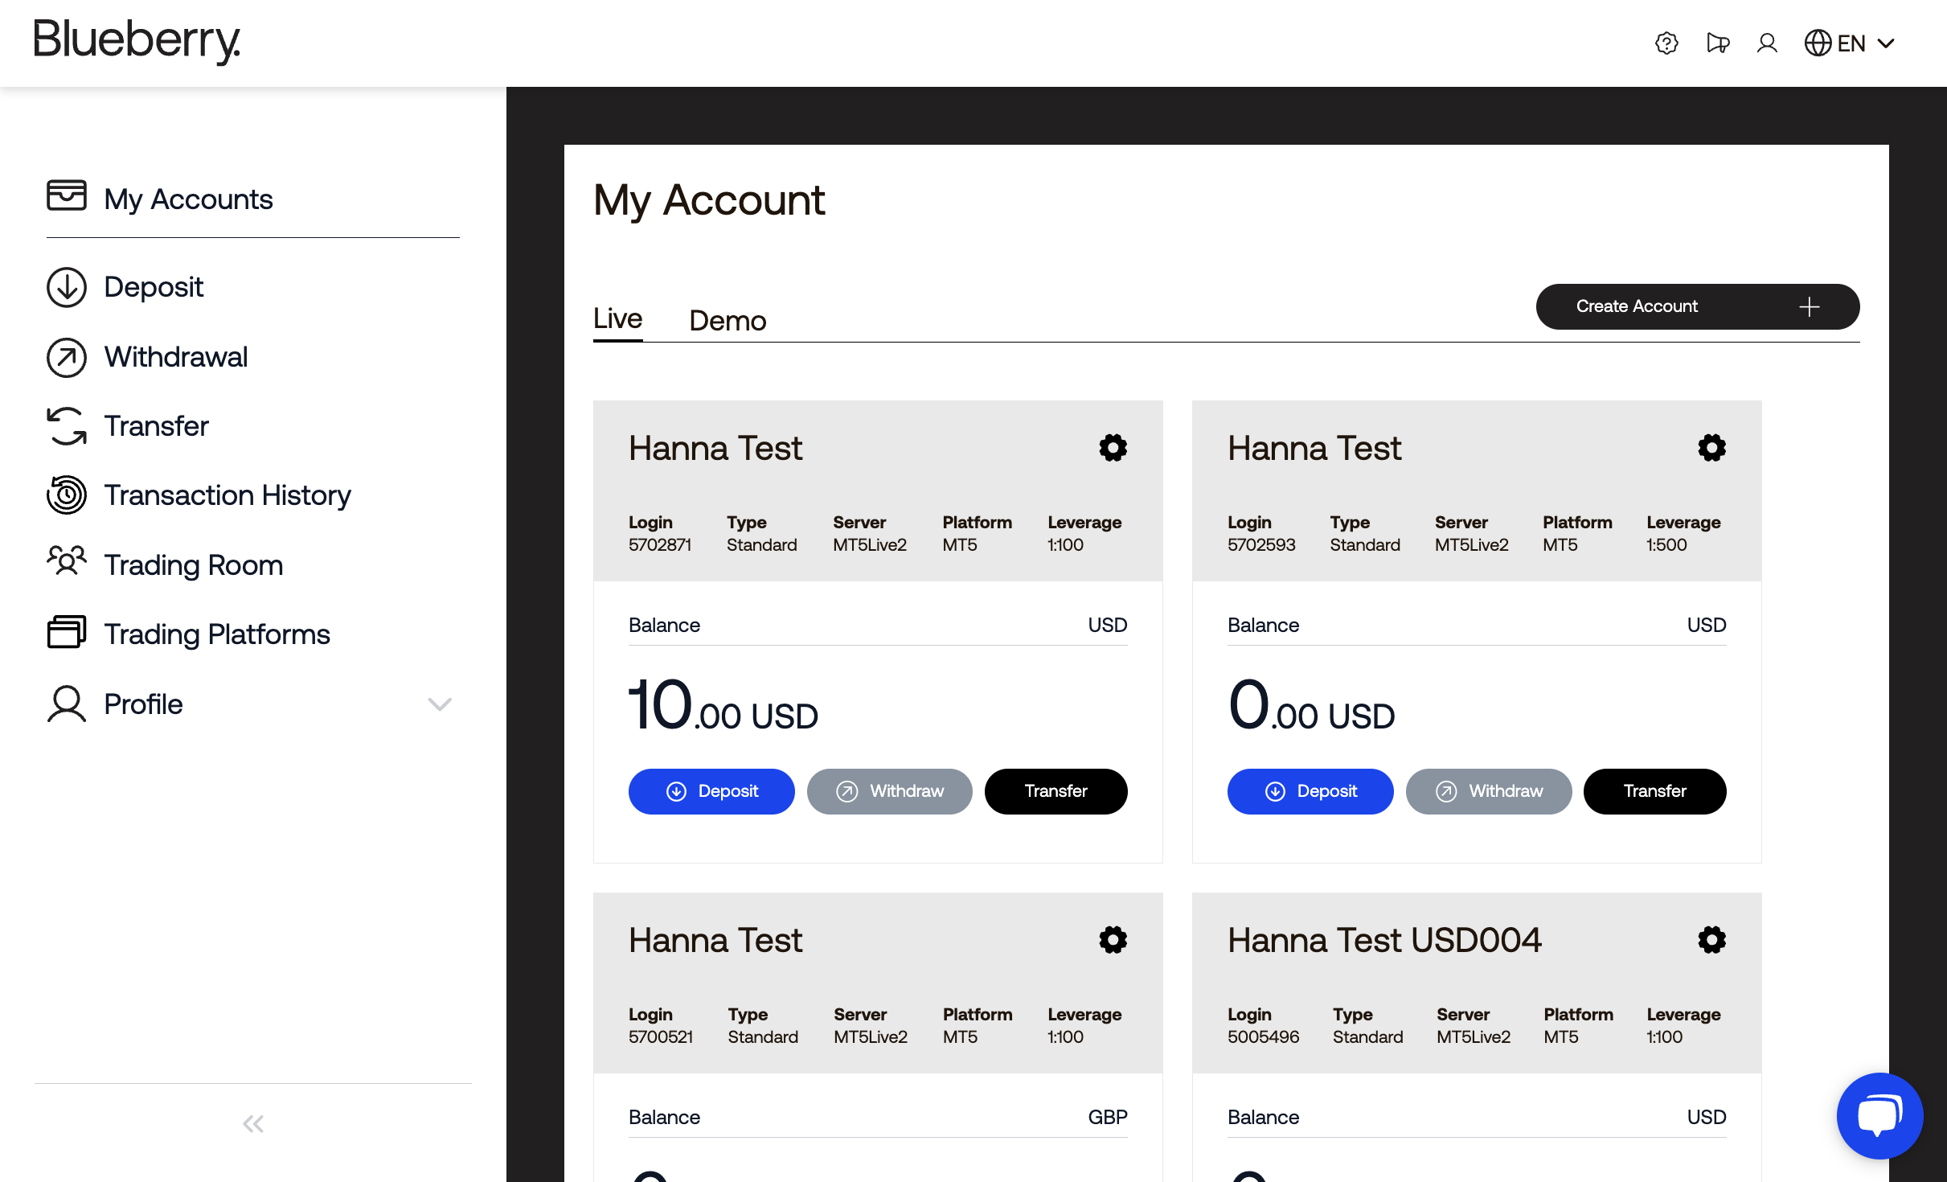Screen dimensions: 1947x1182
Task: Click the Deposit sidebar icon
Action: (67, 287)
